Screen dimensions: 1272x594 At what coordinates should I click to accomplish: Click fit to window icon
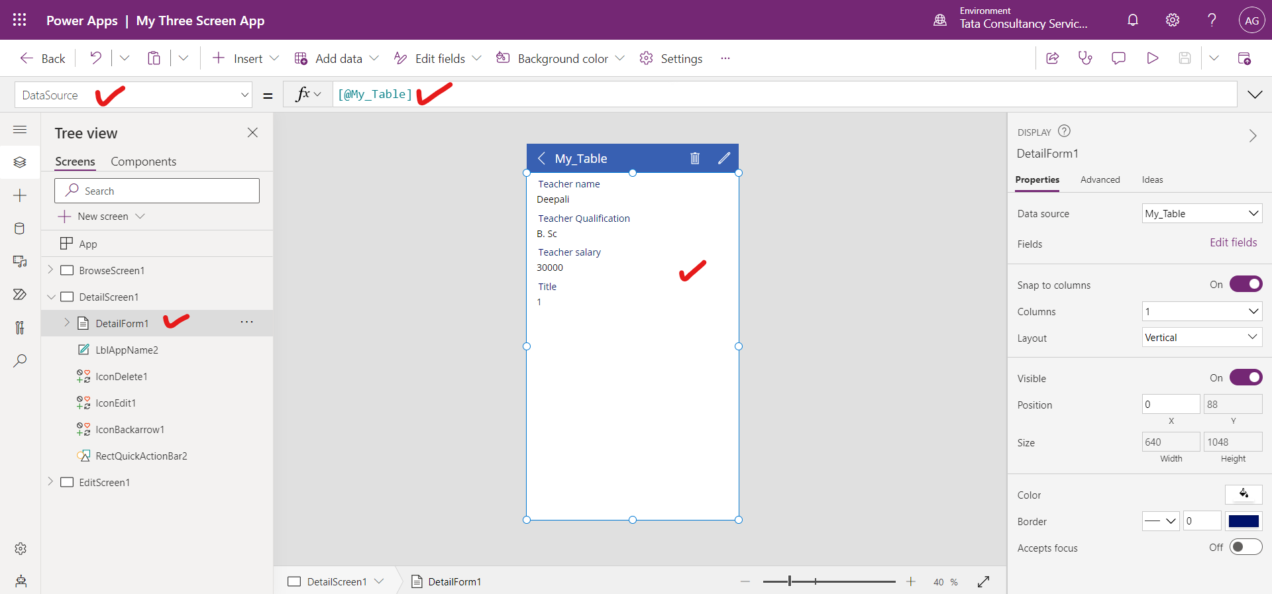click(x=983, y=581)
